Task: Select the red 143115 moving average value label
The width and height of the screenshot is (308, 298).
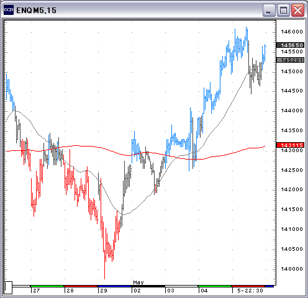Action: pyautogui.click(x=291, y=145)
